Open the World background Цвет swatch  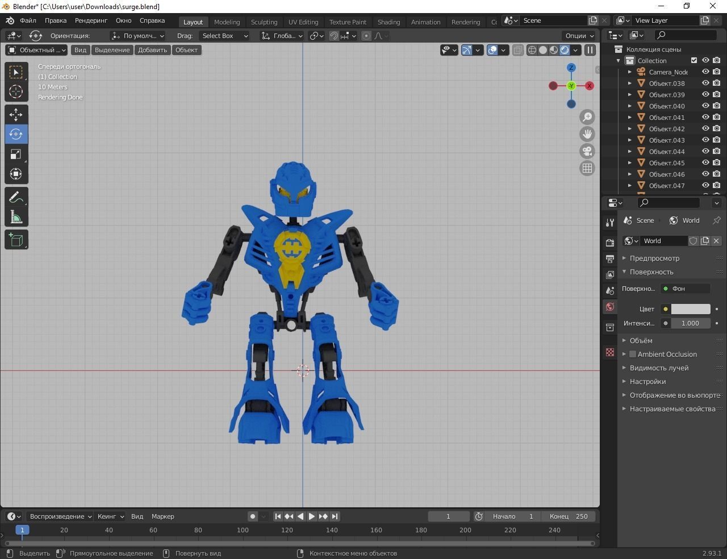(690, 308)
